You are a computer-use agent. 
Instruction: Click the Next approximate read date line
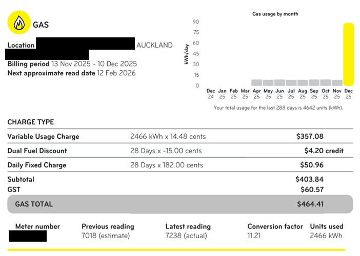click(71, 73)
